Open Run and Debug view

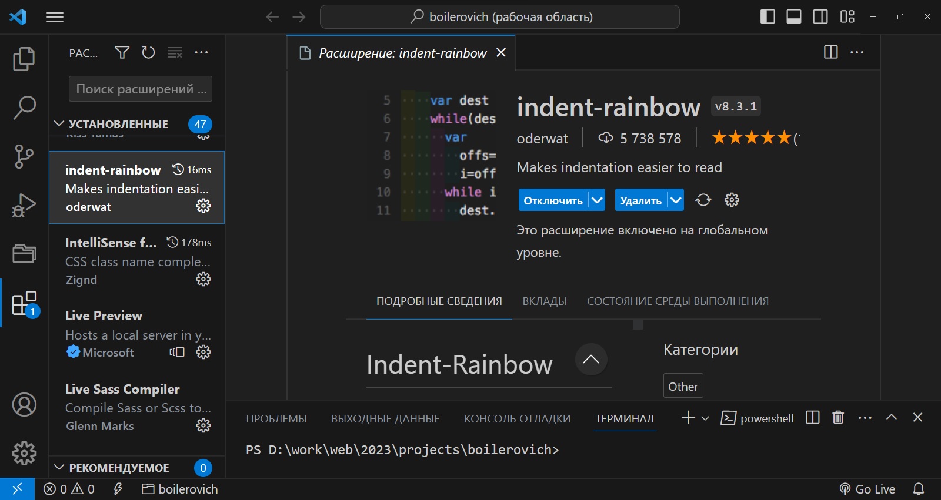click(x=24, y=205)
